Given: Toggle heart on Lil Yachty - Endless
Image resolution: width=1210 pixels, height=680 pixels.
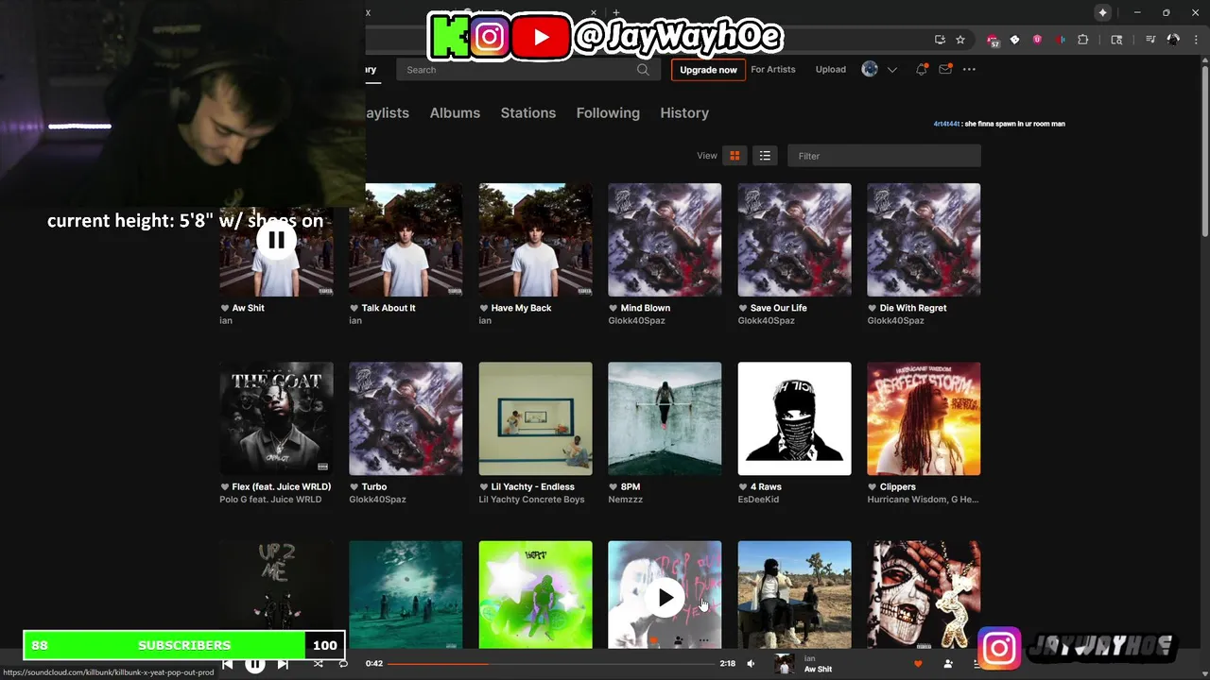Looking at the screenshot, I should click(x=483, y=486).
